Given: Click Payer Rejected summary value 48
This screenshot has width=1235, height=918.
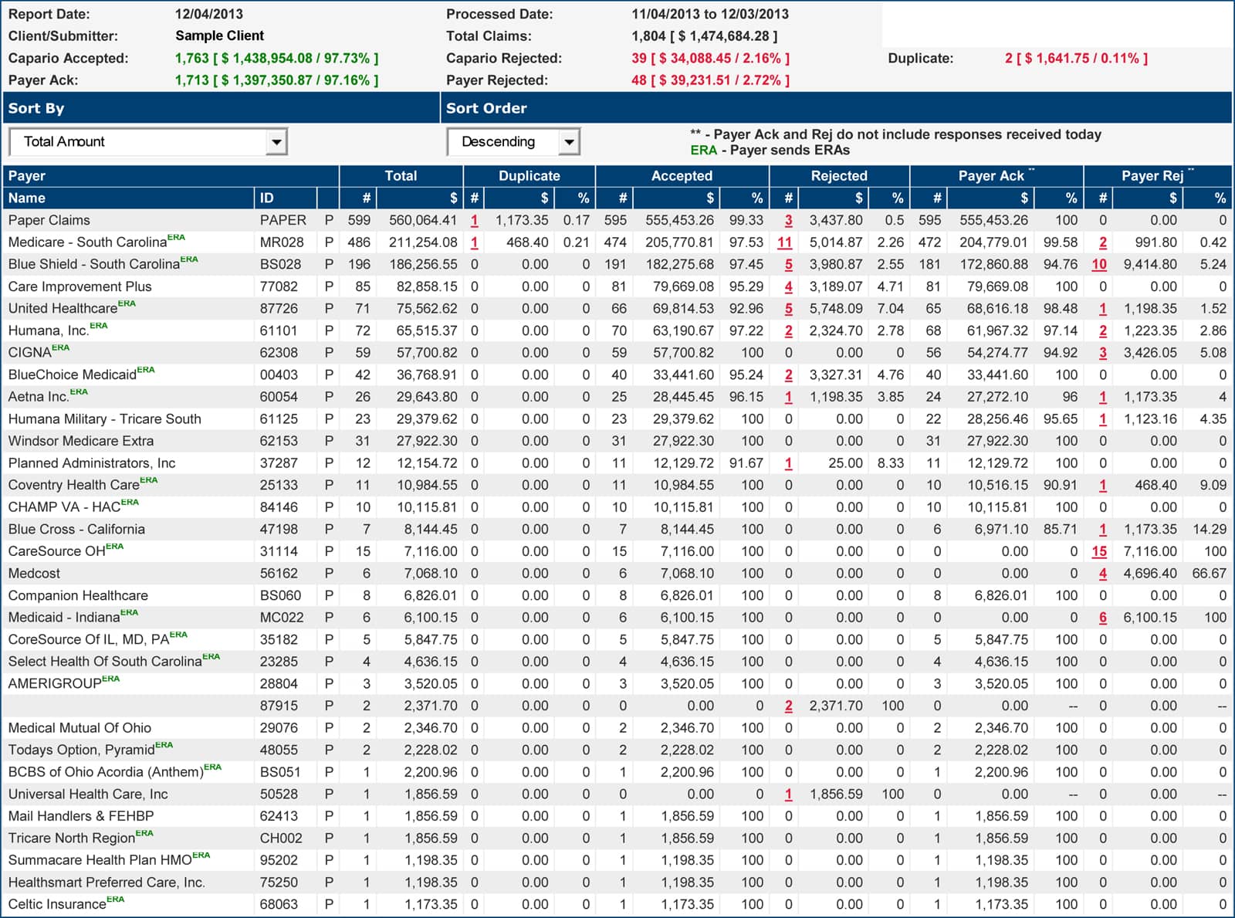Looking at the screenshot, I should [x=710, y=80].
